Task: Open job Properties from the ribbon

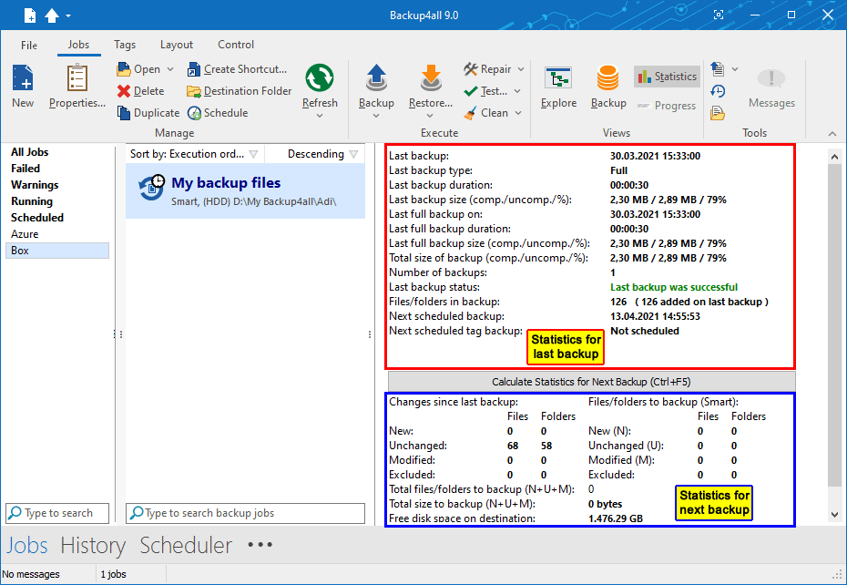Action: click(77, 86)
